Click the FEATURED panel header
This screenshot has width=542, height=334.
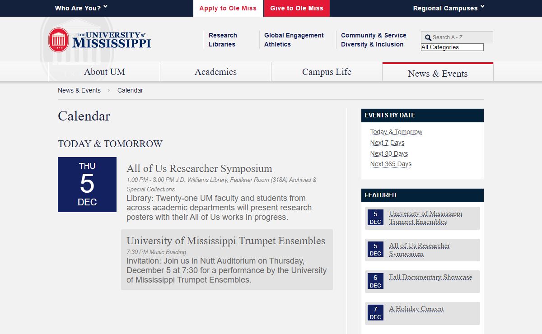pos(422,195)
